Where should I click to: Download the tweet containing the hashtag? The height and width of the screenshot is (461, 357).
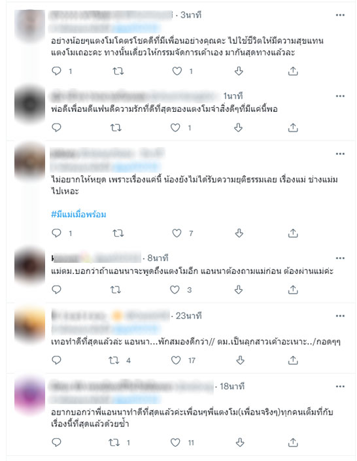[x=239, y=233]
